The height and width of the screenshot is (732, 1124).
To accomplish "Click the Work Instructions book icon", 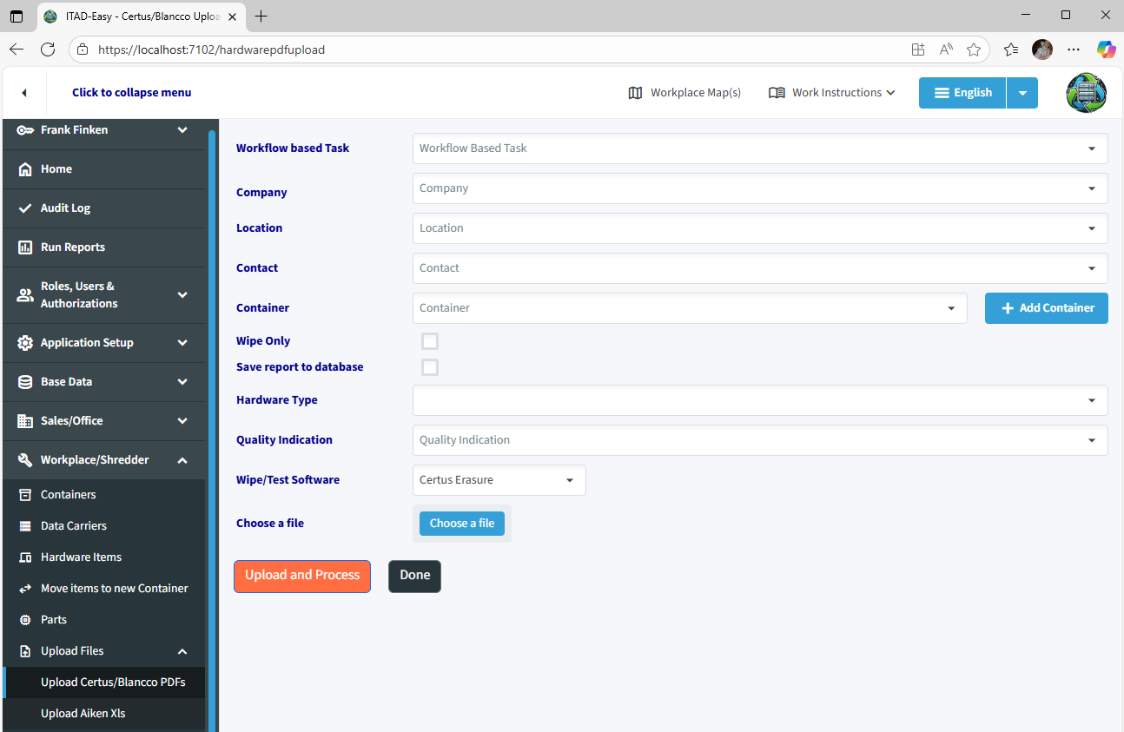I will pyautogui.click(x=777, y=93).
